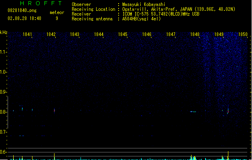This screenshot has width=252, height=160.
Task: Click the red meteor echo below the 1842 label
Action: pyautogui.click(x=54, y=110)
